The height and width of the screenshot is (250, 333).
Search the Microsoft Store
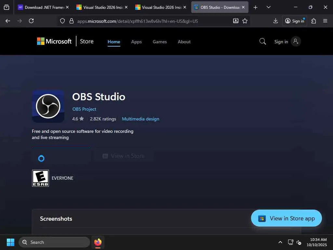[x=263, y=41]
